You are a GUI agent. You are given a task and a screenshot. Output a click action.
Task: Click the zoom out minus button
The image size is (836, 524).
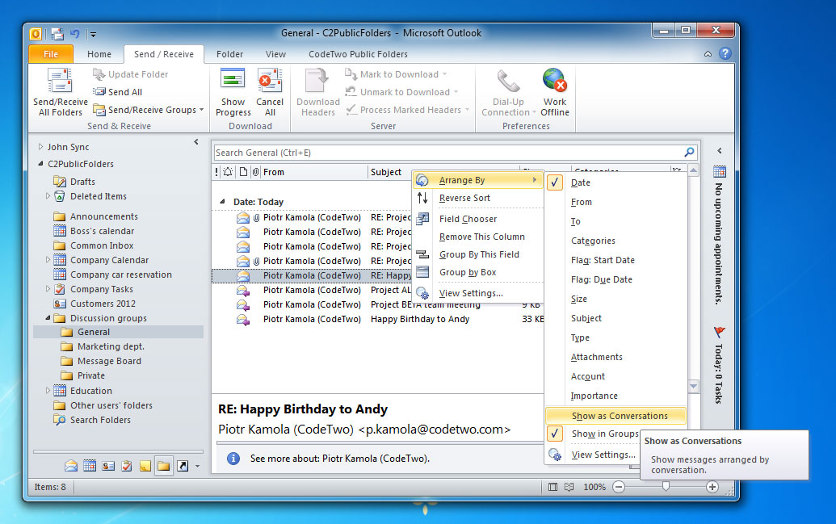[619, 487]
